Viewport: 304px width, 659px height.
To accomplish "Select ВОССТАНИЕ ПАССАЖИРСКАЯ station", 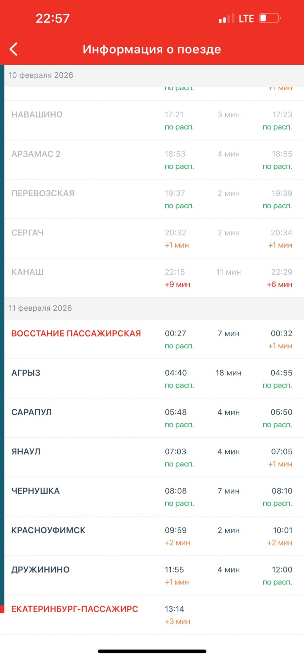I will pos(76,333).
